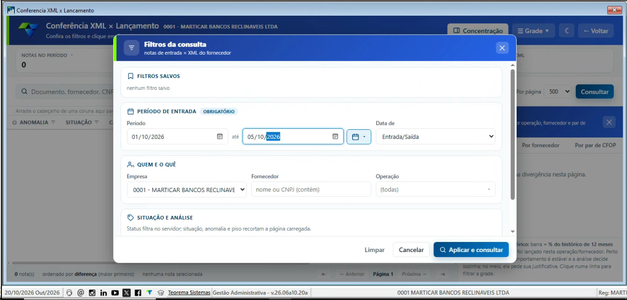The width and height of the screenshot is (627, 300).
Task: Open the quick period presets dropdown
Action: click(359, 136)
